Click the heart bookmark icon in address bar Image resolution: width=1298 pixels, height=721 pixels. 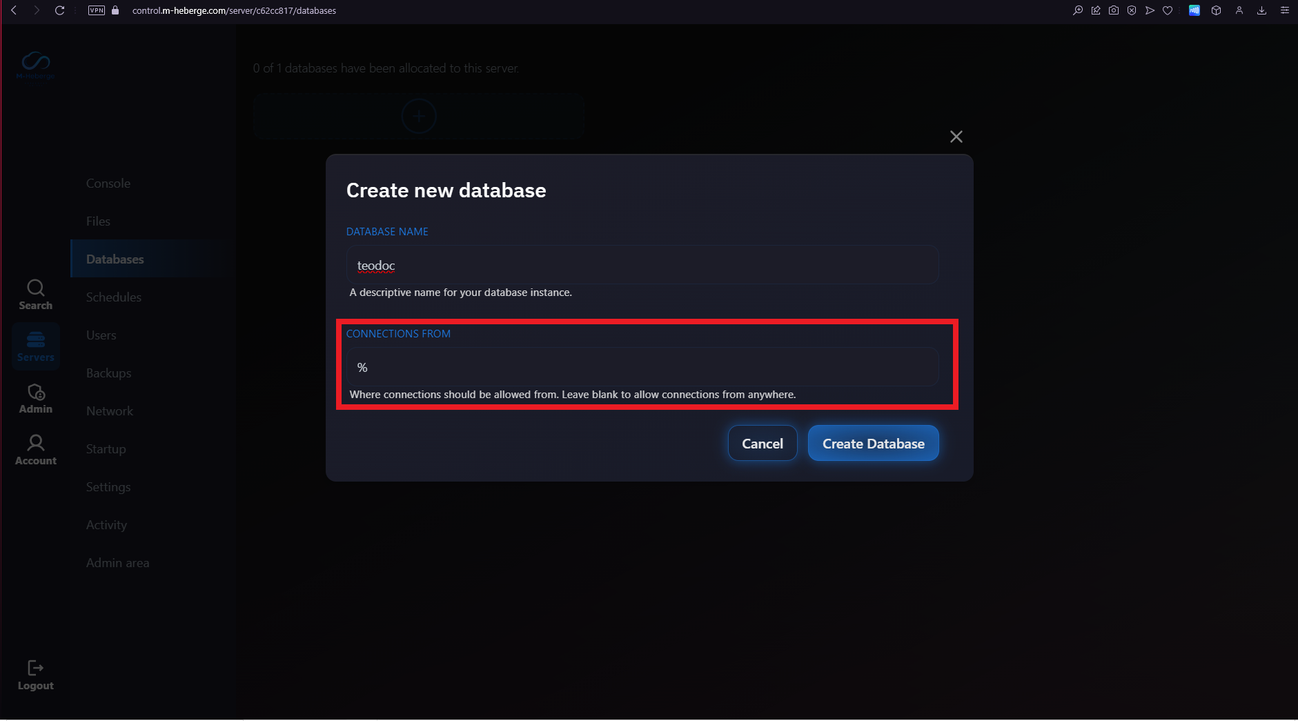[1168, 10]
